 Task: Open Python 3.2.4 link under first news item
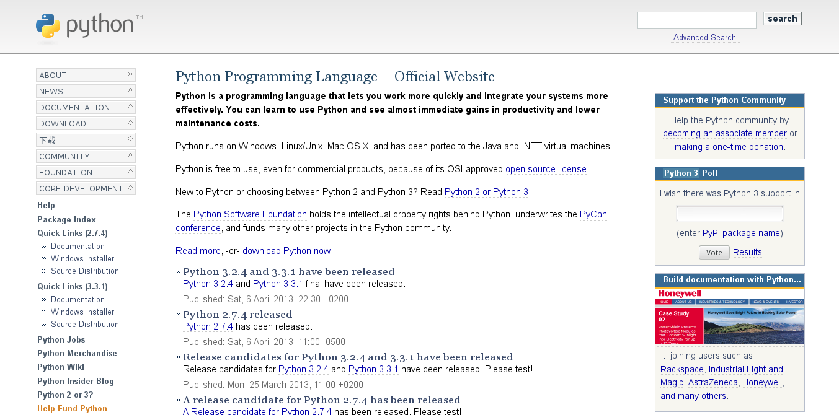pyautogui.click(x=208, y=284)
